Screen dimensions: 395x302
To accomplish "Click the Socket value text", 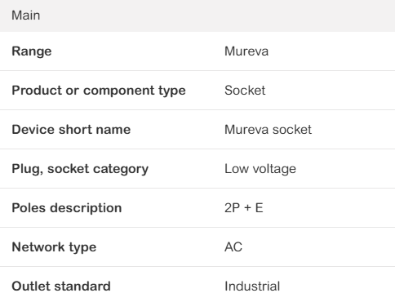I will [x=245, y=91].
